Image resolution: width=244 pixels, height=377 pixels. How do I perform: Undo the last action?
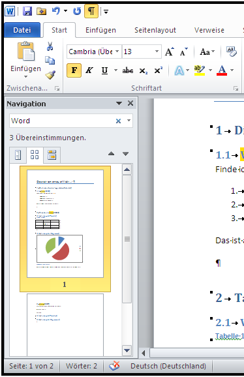tap(56, 11)
